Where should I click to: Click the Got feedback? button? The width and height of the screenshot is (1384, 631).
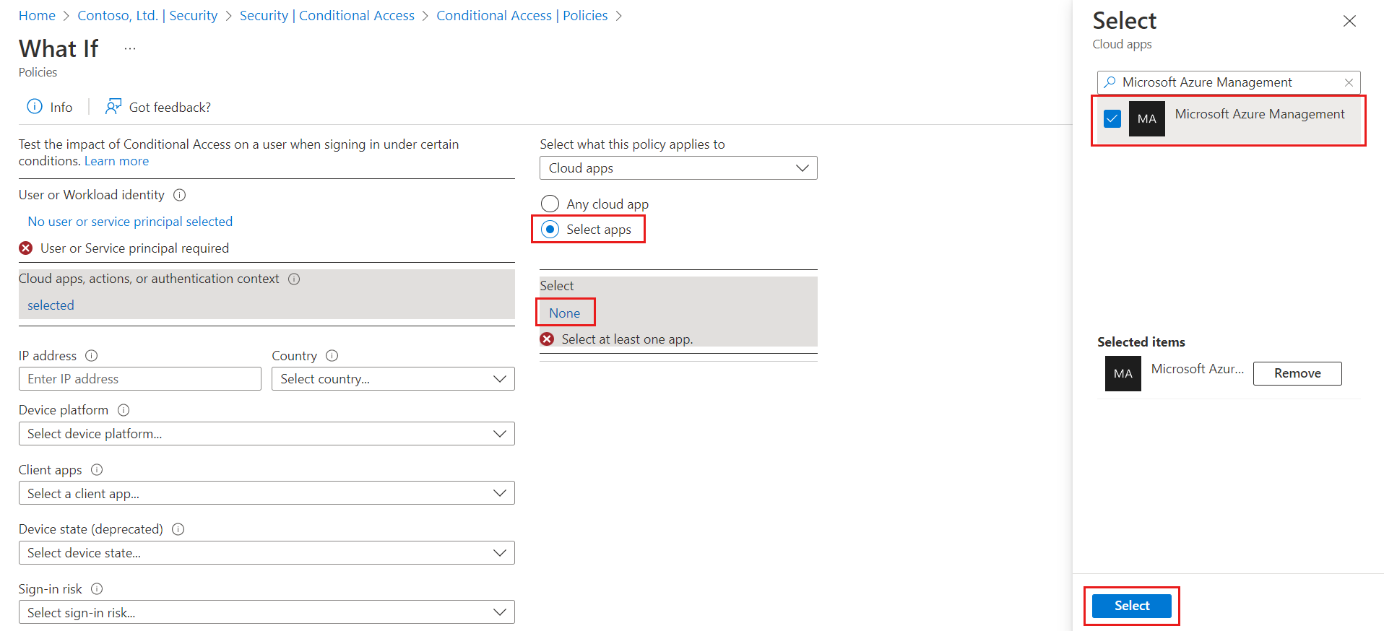tap(159, 107)
